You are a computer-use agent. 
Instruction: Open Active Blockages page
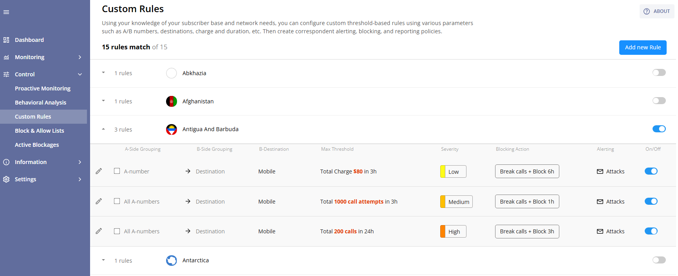(x=37, y=145)
